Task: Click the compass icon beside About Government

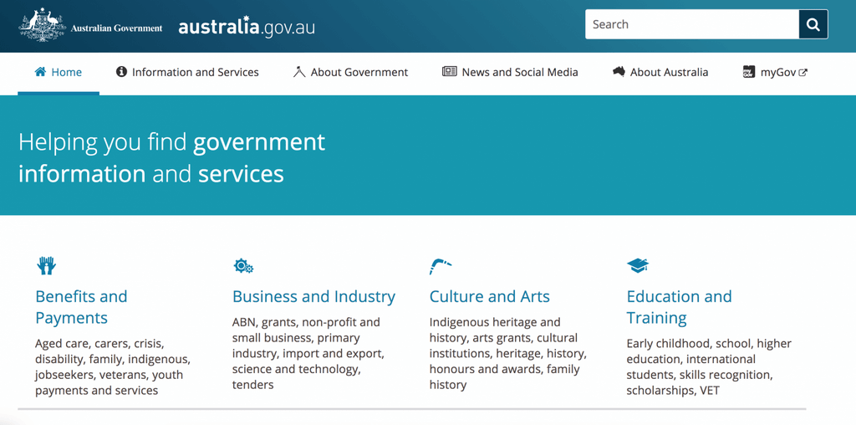Action: tap(298, 72)
